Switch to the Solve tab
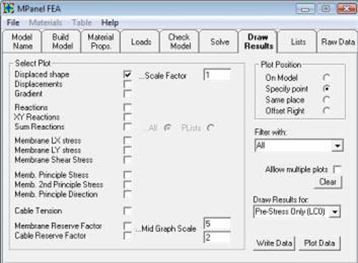This screenshot has height=263, width=358. pyautogui.click(x=220, y=42)
